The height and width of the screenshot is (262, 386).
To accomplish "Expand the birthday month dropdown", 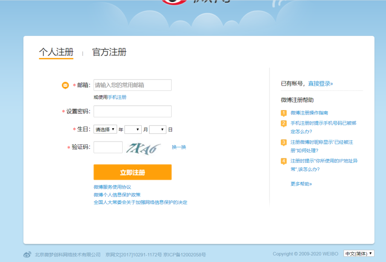I will (x=133, y=129).
